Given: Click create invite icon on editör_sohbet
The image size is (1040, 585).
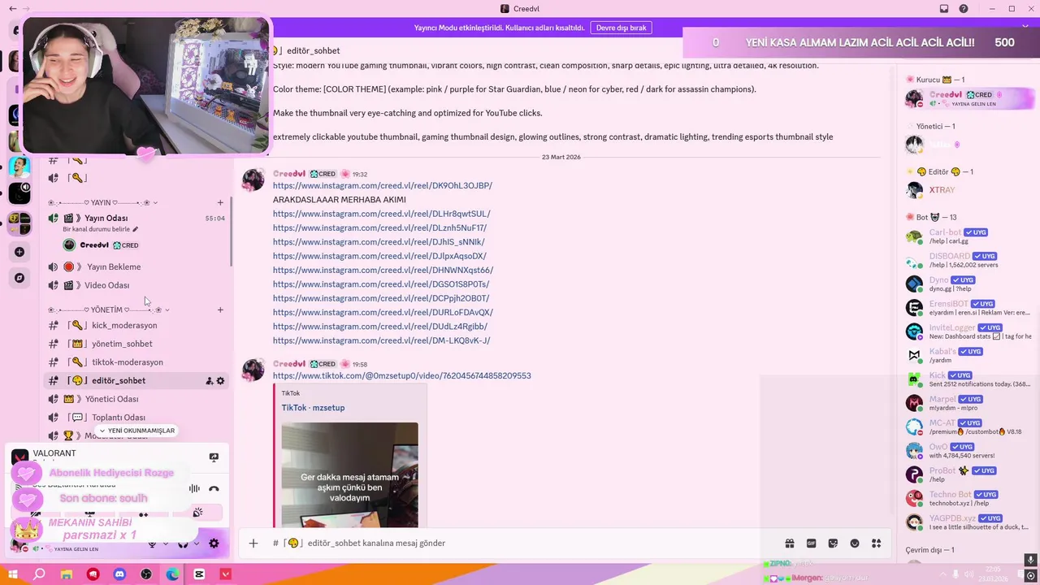Looking at the screenshot, I should click(209, 381).
